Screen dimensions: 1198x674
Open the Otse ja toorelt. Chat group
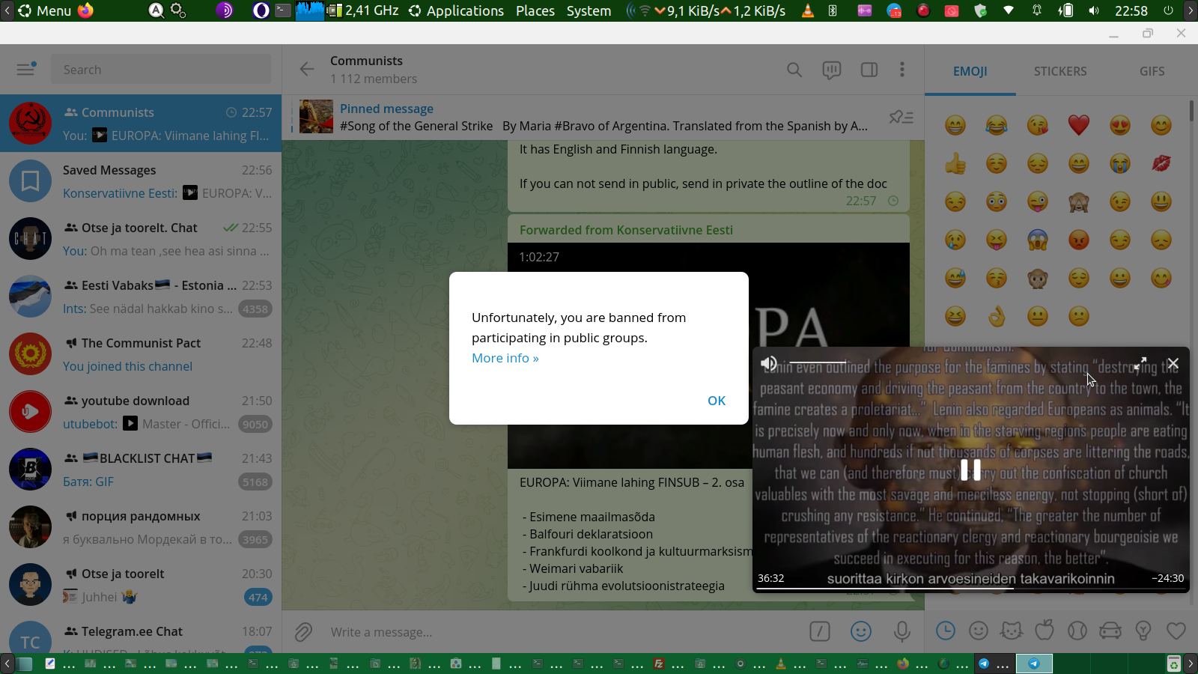pos(141,239)
